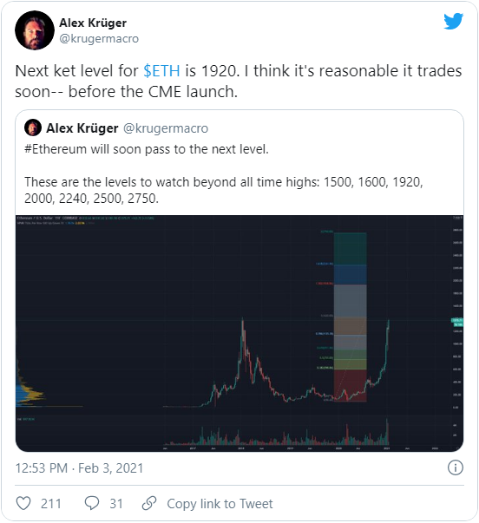
Task: Open replies via speech bubble icon
Action: point(92,503)
